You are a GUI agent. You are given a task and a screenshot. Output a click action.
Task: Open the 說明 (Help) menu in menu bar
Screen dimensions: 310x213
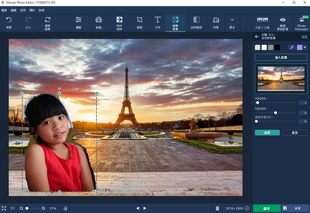pyautogui.click(x=41, y=10)
